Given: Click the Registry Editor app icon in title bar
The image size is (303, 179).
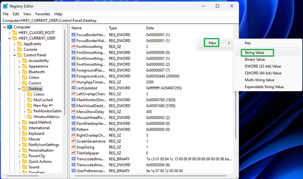Looking at the screenshot, I should click(x=5, y=6).
